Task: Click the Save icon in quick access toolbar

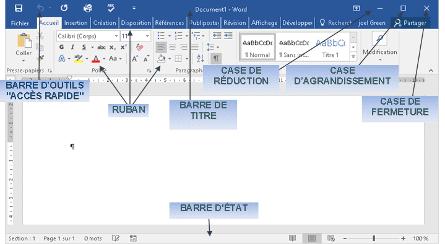Action: (19, 8)
